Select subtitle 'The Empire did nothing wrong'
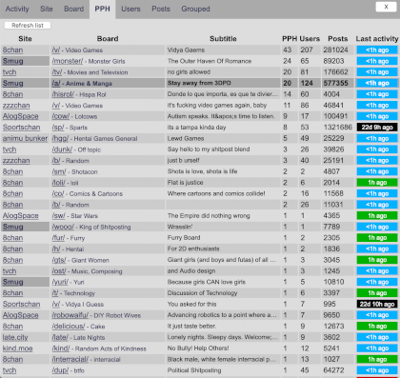Image resolution: width=400 pixels, height=378 pixels. [x=209, y=216]
